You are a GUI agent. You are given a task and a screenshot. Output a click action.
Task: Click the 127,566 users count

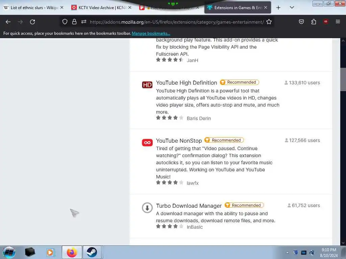pos(302,140)
